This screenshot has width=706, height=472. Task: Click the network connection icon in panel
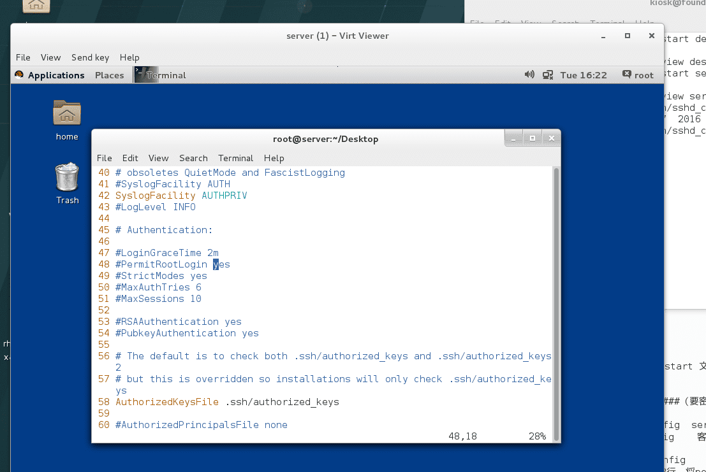coord(547,75)
